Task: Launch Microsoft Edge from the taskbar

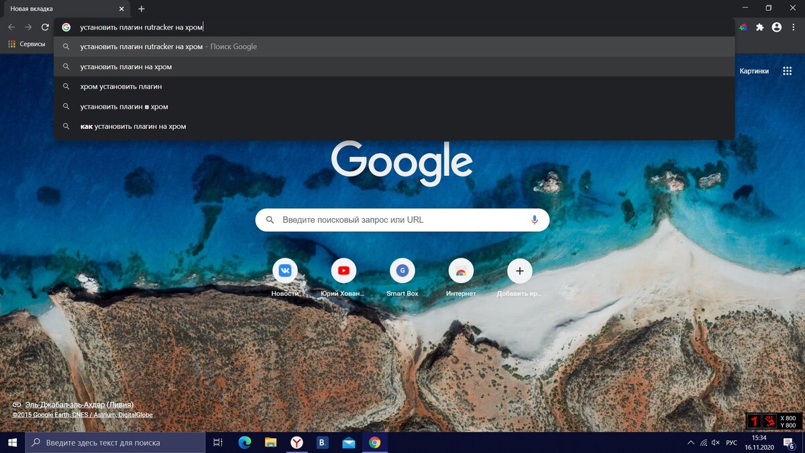Action: coord(245,443)
